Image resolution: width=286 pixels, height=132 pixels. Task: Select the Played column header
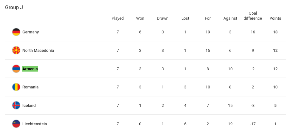pos(118,18)
